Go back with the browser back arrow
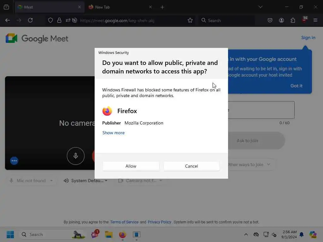 pos(8,20)
